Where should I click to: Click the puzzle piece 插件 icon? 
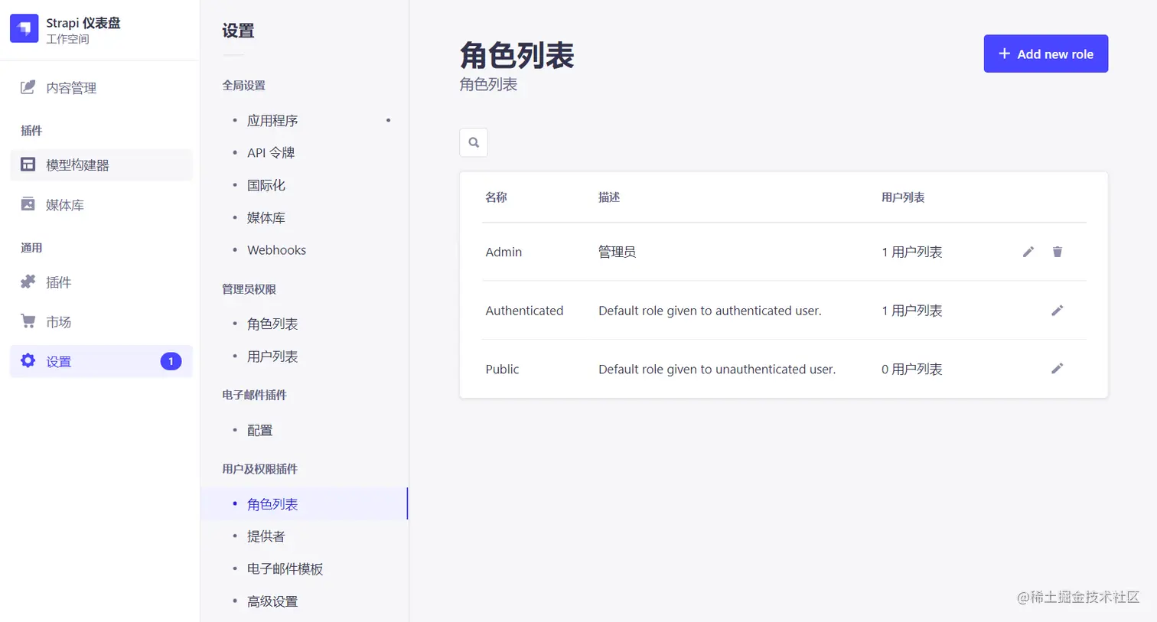coord(28,282)
